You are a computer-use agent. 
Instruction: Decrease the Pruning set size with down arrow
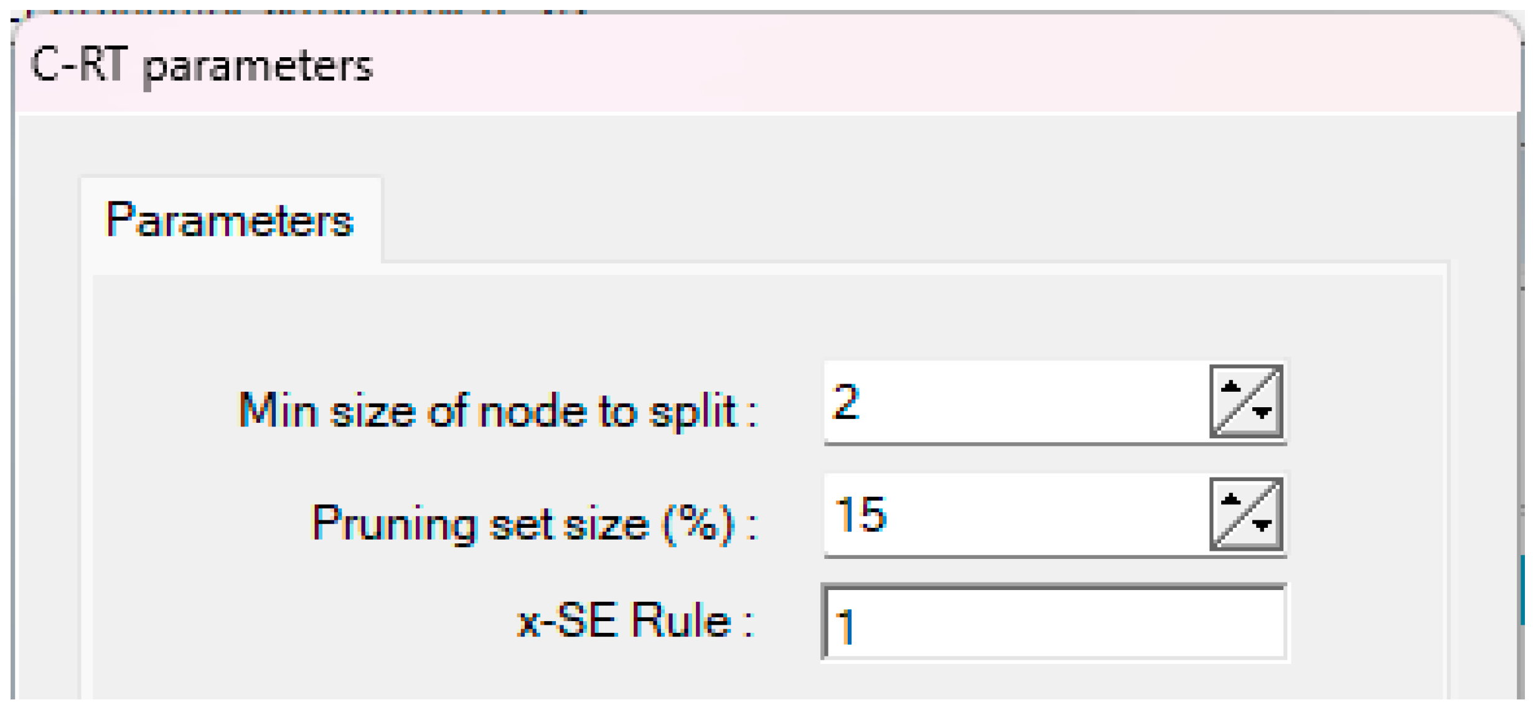pos(1262,527)
